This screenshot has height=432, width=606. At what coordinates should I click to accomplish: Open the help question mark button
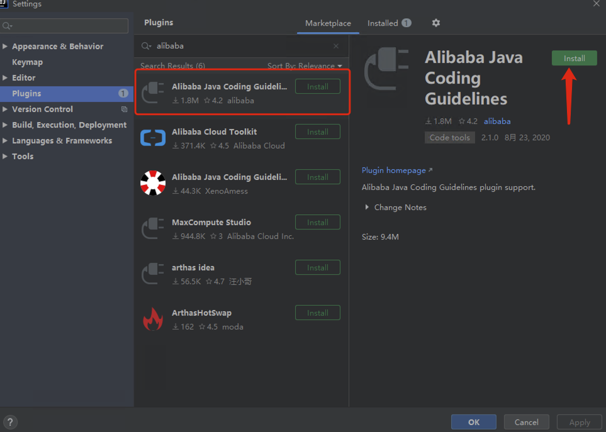10,422
